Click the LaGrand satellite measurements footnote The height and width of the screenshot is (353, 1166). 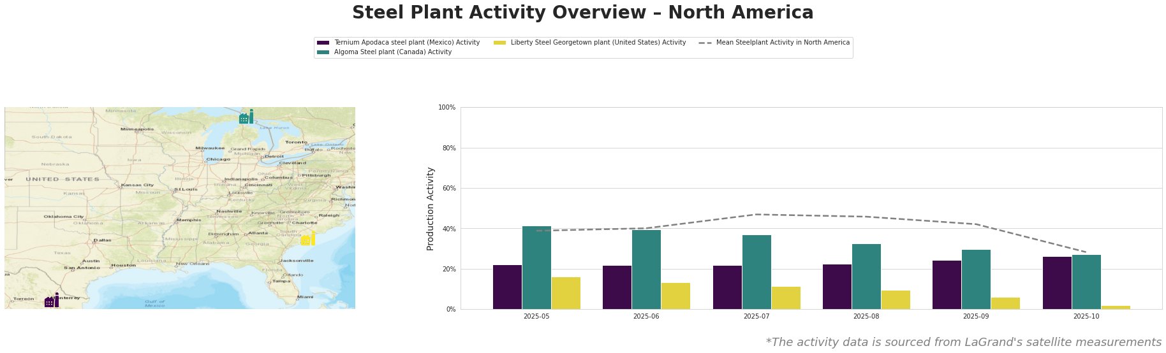(x=963, y=342)
